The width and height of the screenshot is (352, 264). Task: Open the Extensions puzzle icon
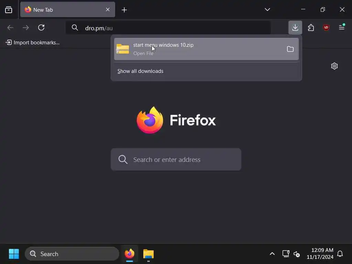pos(311,27)
